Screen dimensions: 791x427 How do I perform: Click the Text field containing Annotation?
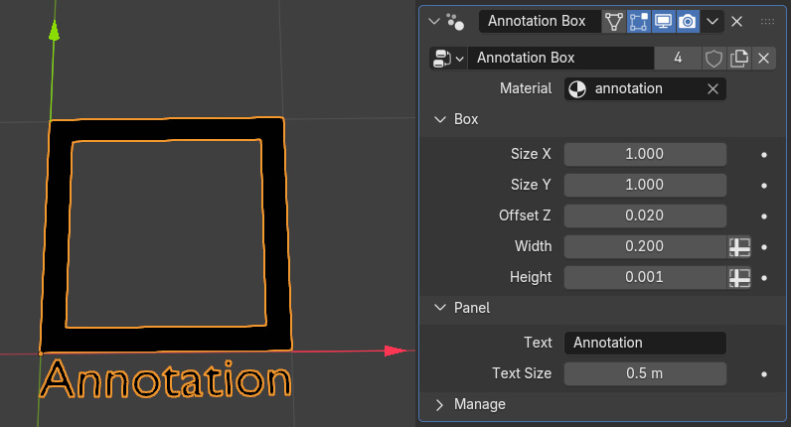(645, 343)
